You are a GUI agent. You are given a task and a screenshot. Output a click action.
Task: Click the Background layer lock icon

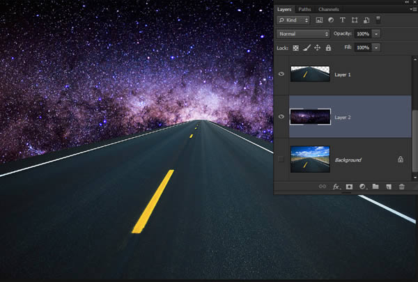401,159
